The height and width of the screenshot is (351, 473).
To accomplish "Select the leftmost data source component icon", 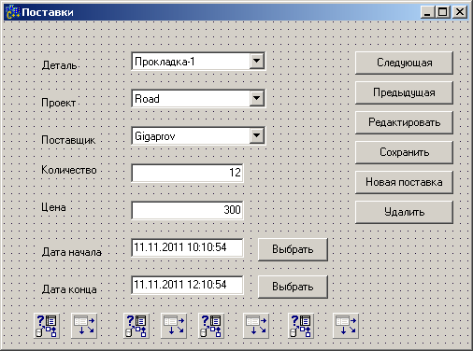I will [84, 326].
